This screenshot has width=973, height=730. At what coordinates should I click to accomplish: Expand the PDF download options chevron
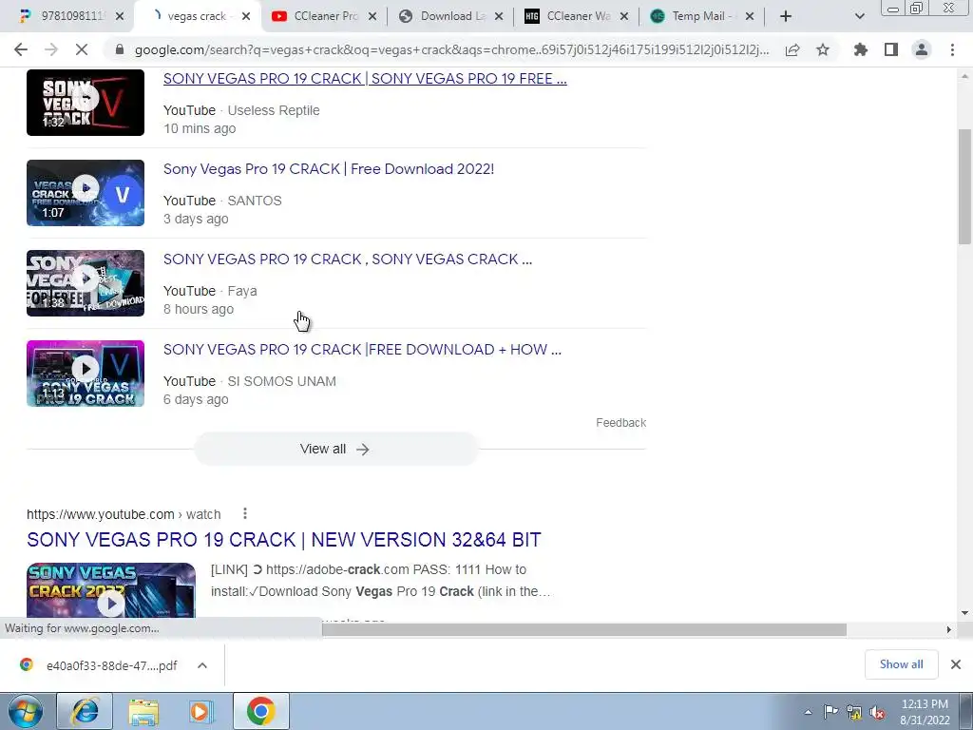[202, 665]
